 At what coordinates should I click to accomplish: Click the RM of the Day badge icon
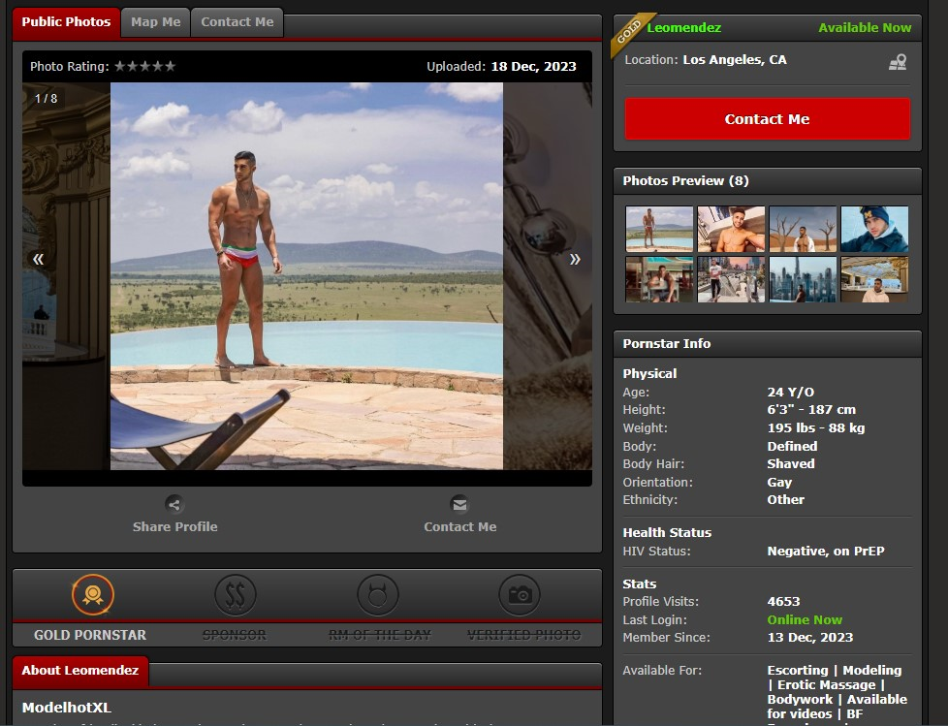coord(378,595)
